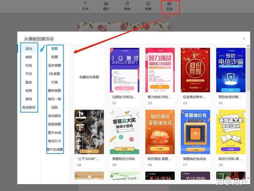Click the usage count 121

point(114,103)
